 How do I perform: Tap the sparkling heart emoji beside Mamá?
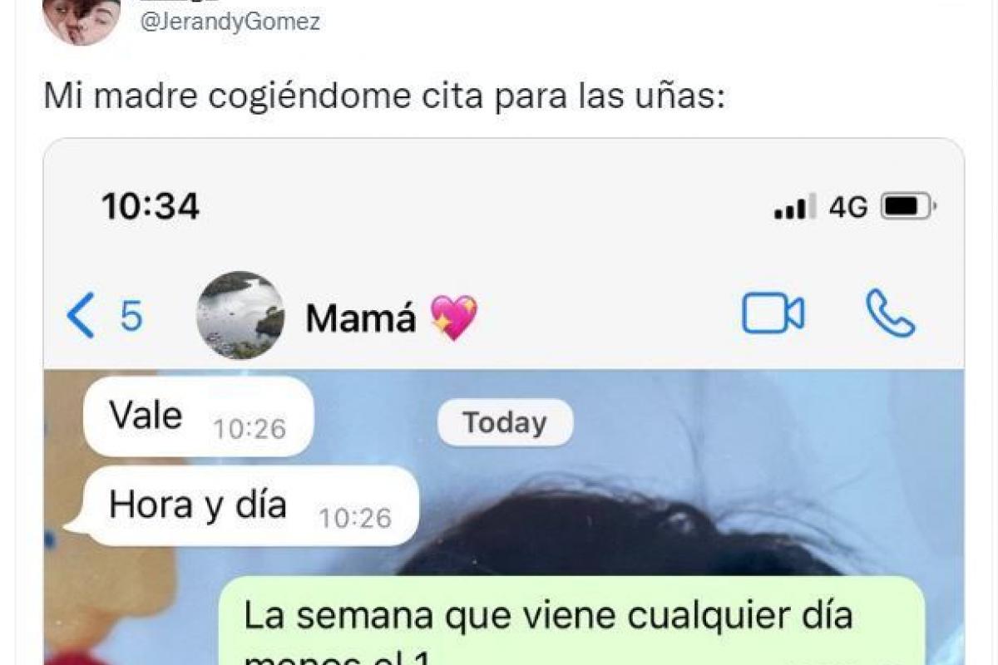pyautogui.click(x=454, y=317)
